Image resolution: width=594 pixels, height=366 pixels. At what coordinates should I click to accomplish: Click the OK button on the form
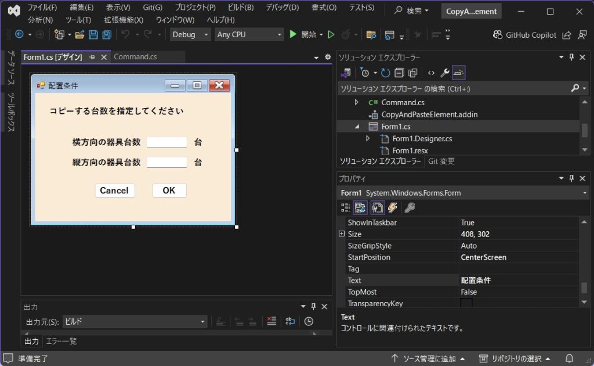point(169,191)
